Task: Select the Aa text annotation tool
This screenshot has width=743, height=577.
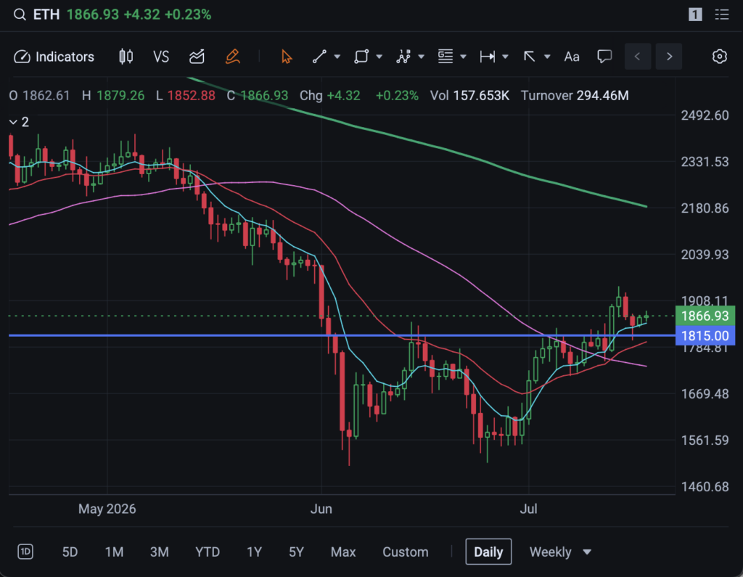Action: click(x=572, y=57)
